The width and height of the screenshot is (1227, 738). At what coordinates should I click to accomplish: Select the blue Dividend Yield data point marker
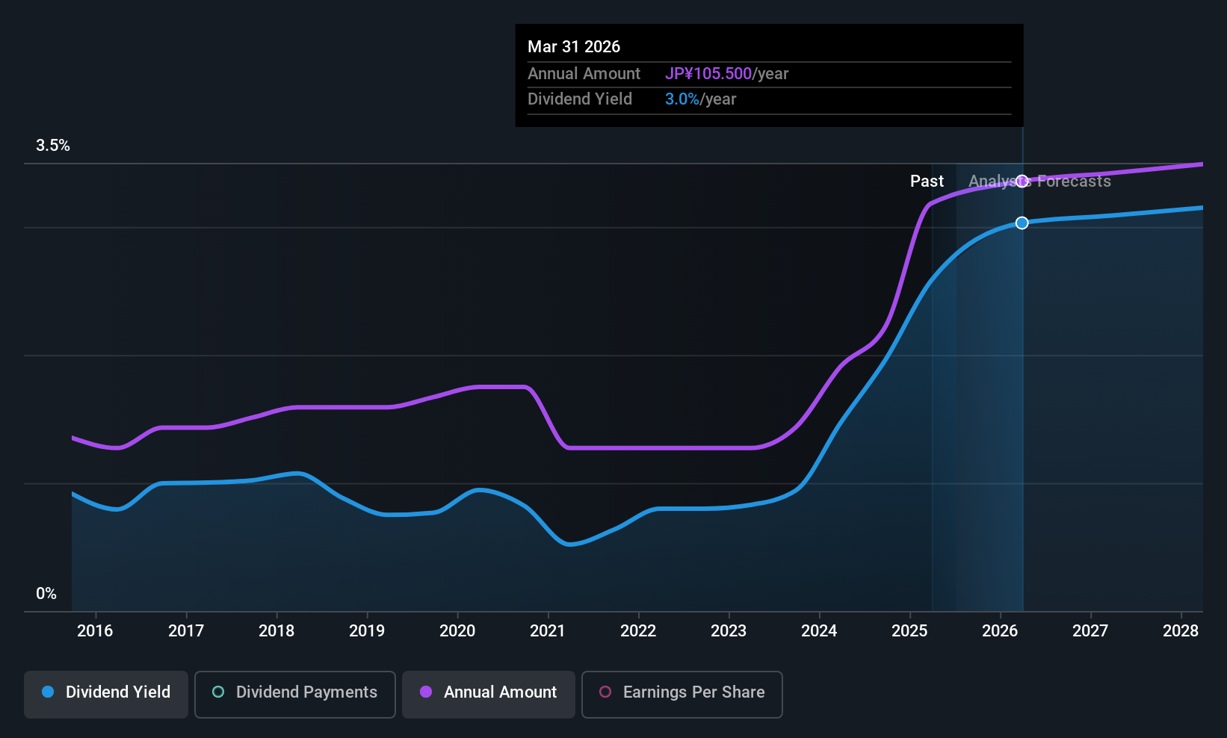pyautogui.click(x=1022, y=223)
